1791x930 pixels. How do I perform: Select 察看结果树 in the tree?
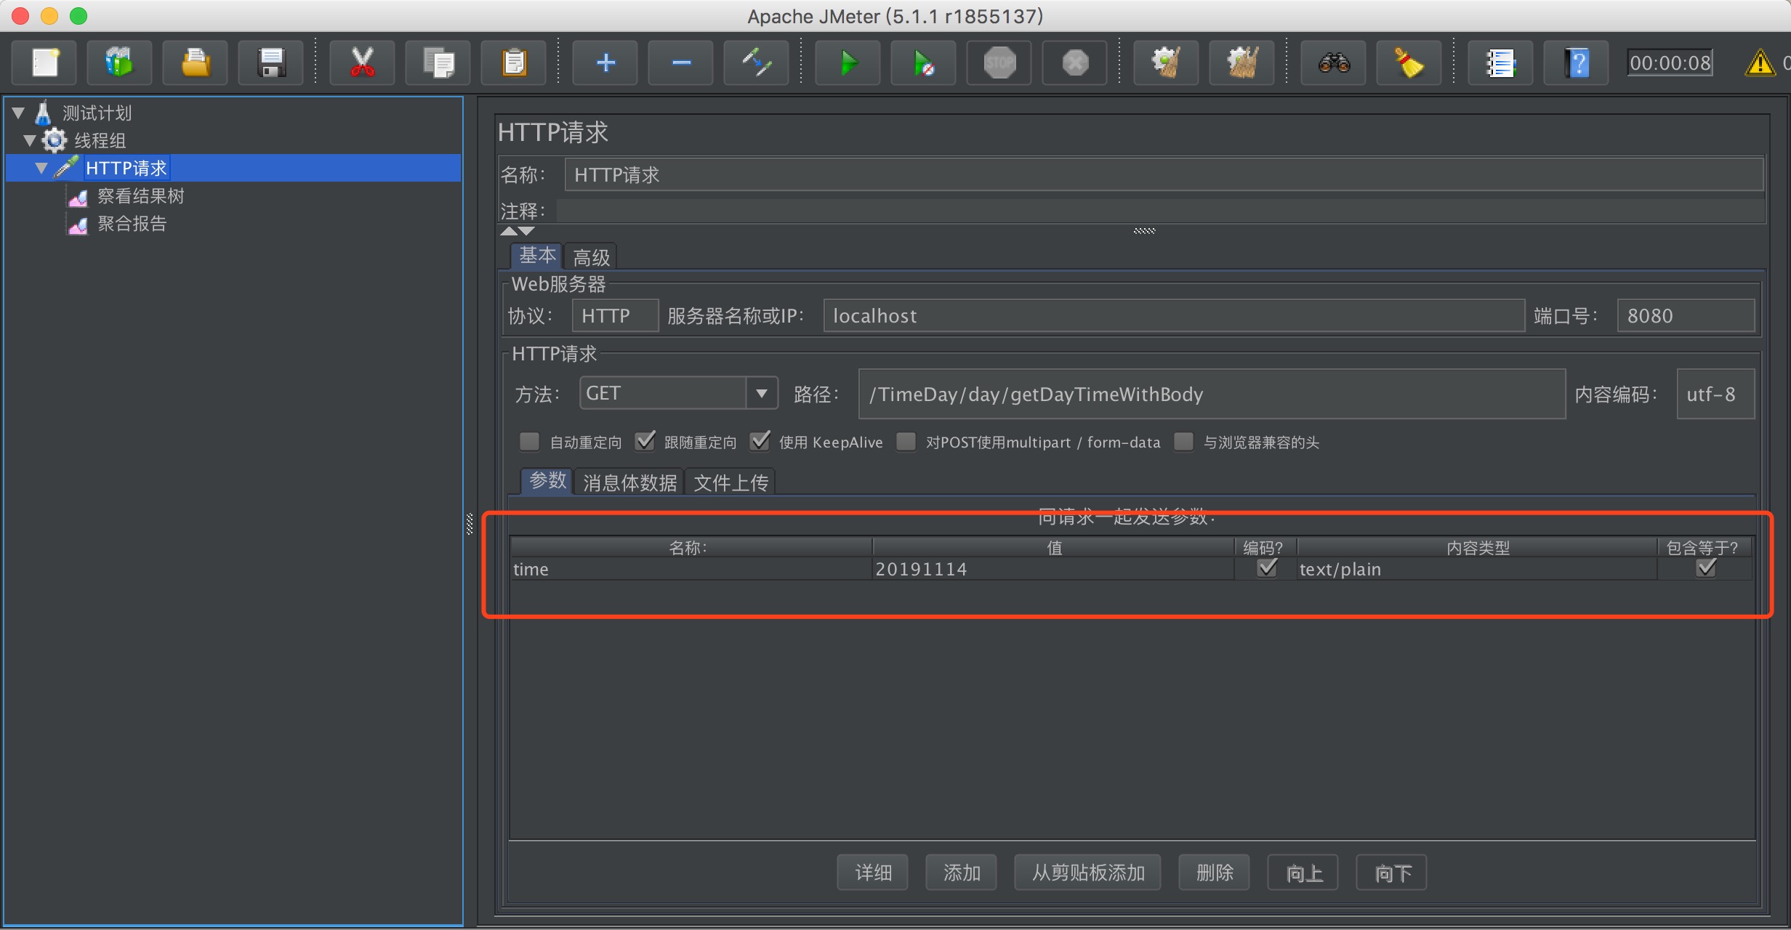(x=140, y=196)
